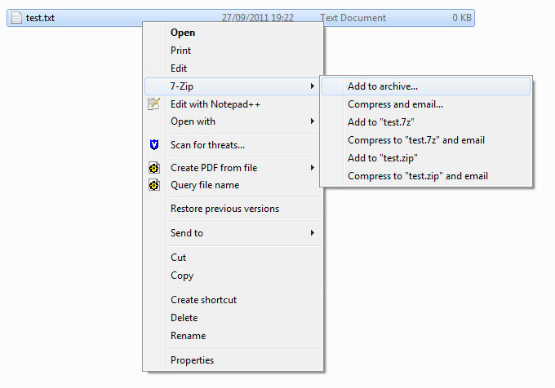
Task: Click the 27/09/2011 19:22 date value
Action: pos(257,18)
